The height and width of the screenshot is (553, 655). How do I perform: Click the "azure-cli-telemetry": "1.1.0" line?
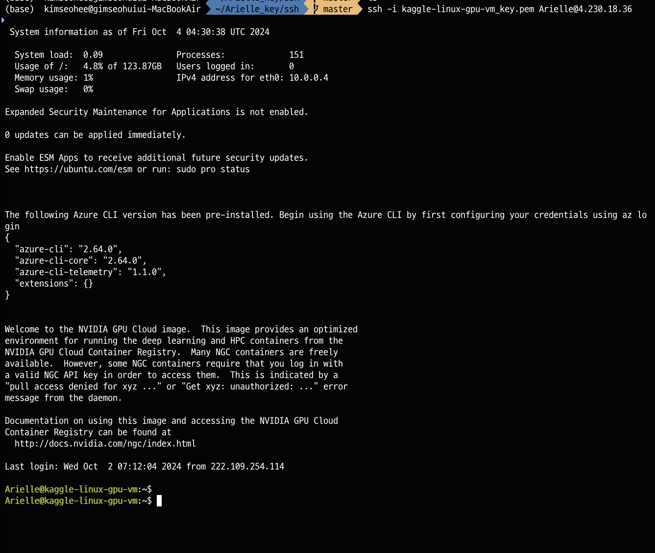pyautogui.click(x=90, y=272)
